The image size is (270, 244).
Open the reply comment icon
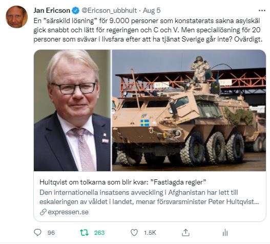point(37,233)
